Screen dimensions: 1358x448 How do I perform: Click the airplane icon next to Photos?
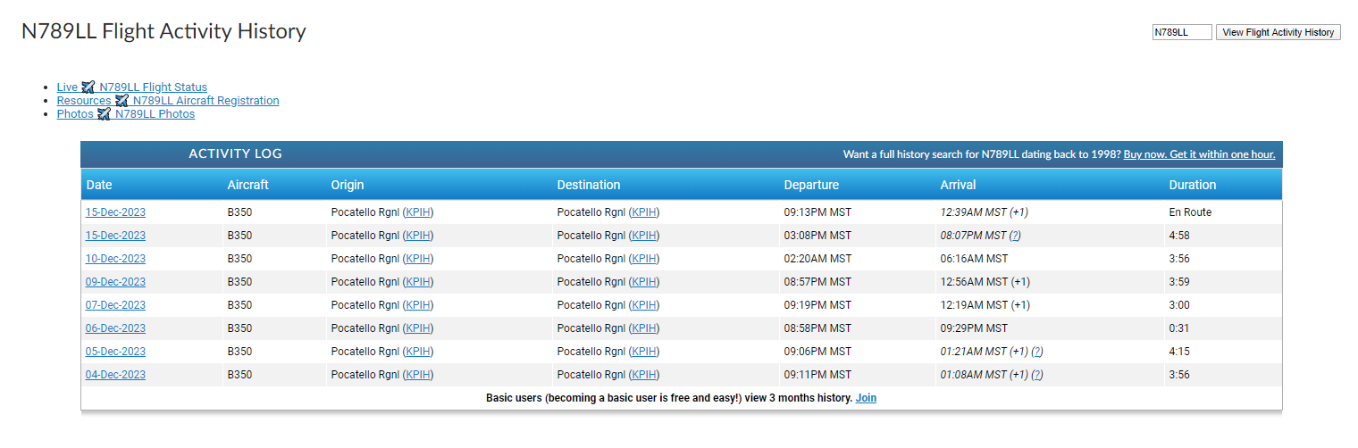click(104, 114)
